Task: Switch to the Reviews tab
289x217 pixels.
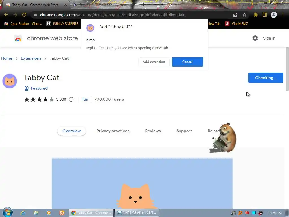Action: coord(153,131)
